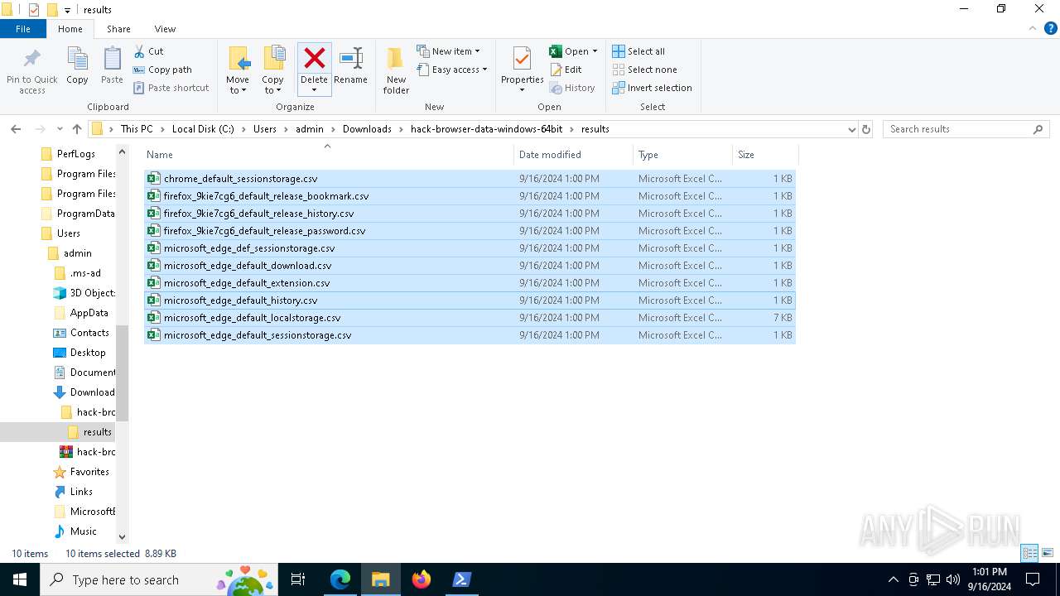The width and height of the screenshot is (1060, 596).
Task: Open the Easy access dropdown
Action: tap(452, 70)
